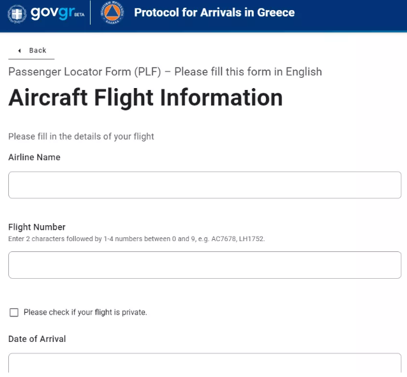This screenshot has width=407, height=377.
Task: Focus the Flight Number text field
Action: 205,265
